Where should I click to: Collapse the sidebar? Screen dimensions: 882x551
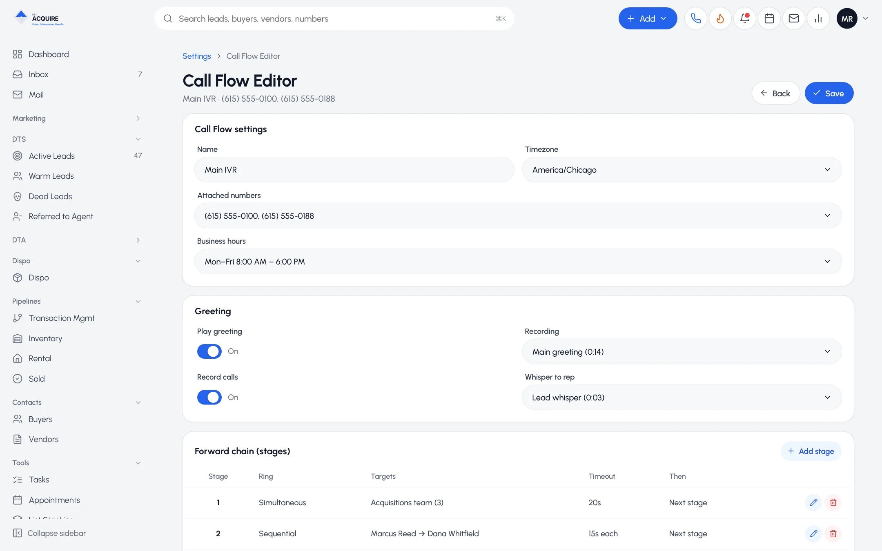point(49,533)
